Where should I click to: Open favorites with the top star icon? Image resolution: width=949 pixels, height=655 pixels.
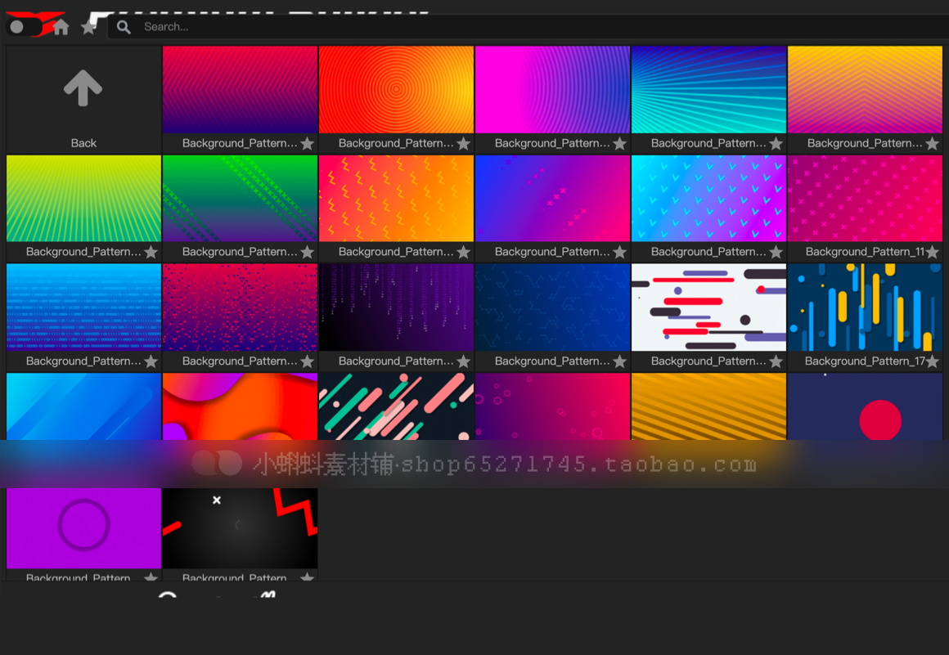[x=88, y=27]
